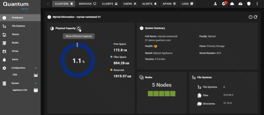
Task: Click the power icon in Myriad Information
Action: (x=251, y=17)
